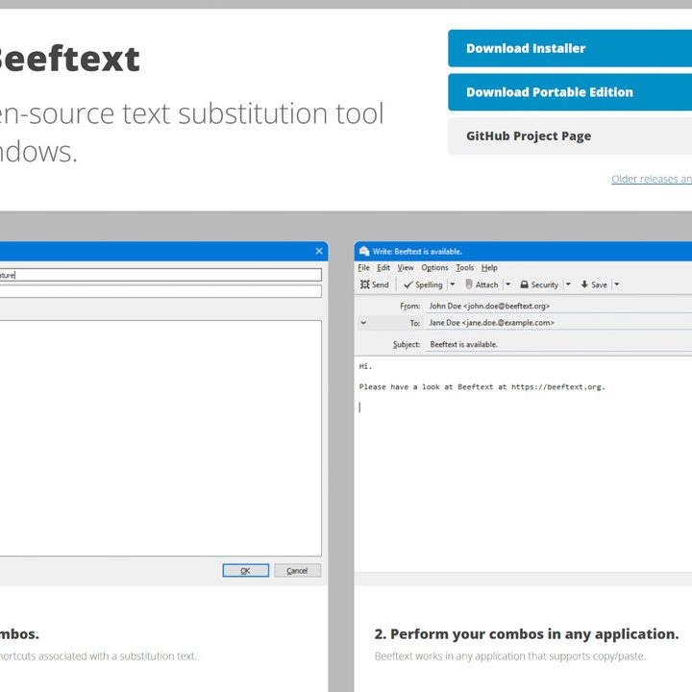The image size is (692, 692).
Task: Click the heading 'Perform your combos in any application'
Action: [x=526, y=633]
